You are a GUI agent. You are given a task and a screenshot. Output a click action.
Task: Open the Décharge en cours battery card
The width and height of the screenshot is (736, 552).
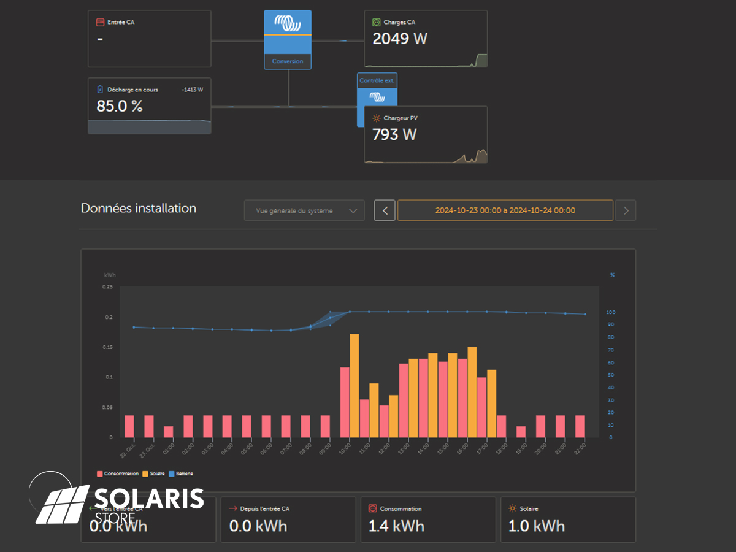[150, 105]
